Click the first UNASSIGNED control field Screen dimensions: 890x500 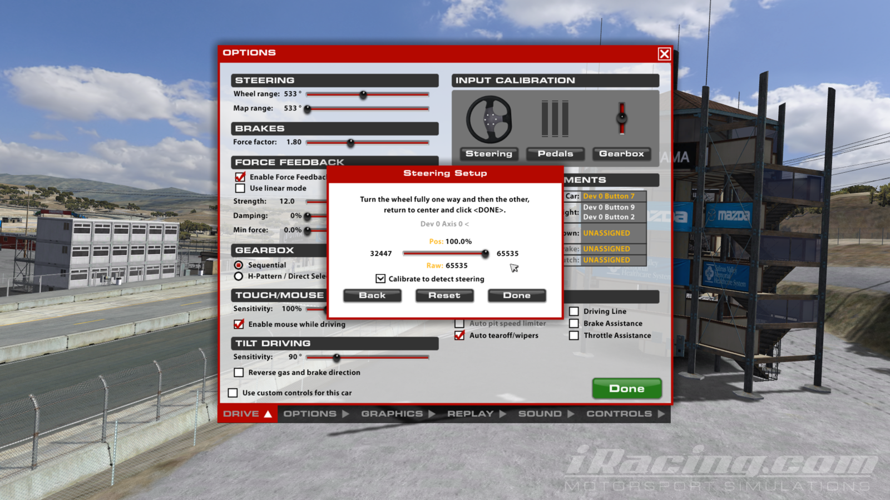[x=614, y=233]
